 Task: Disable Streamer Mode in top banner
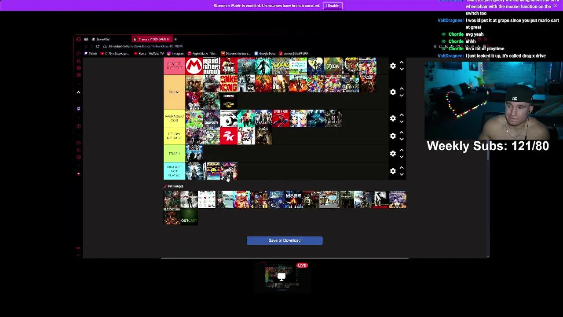333,5
